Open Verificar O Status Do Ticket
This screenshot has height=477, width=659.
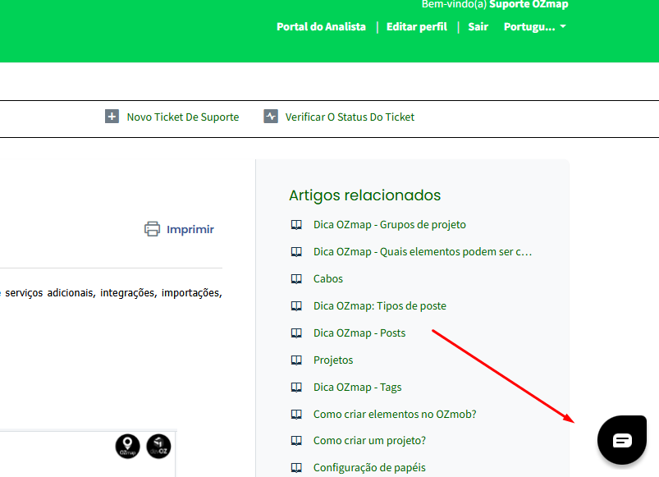(350, 117)
